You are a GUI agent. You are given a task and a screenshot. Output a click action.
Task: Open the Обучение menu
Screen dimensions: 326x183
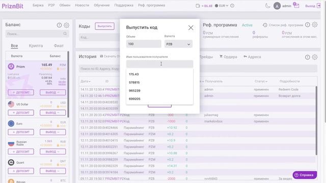pos(102,5)
